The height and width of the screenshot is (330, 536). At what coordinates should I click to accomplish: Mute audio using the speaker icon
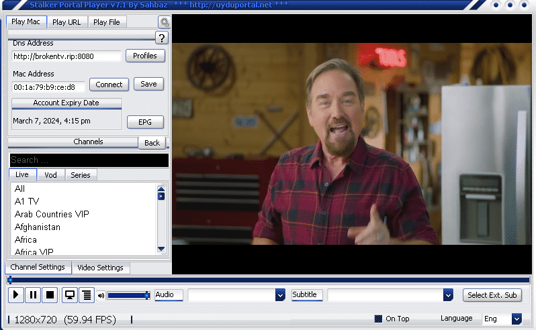101,295
